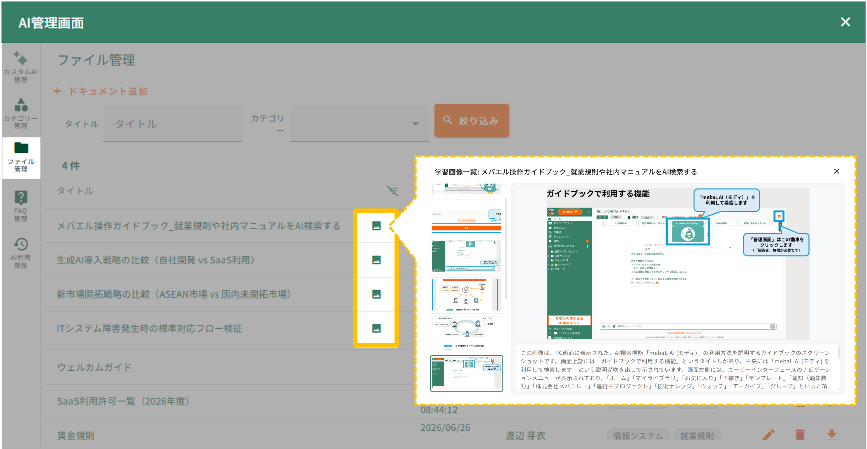Click the 学習画像一覧 popup heading
The width and height of the screenshot is (867, 449).
click(565, 172)
